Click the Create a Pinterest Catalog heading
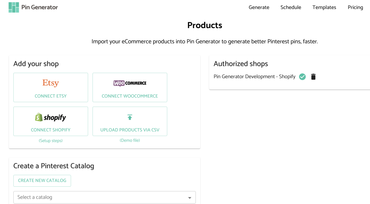 [x=53, y=166]
